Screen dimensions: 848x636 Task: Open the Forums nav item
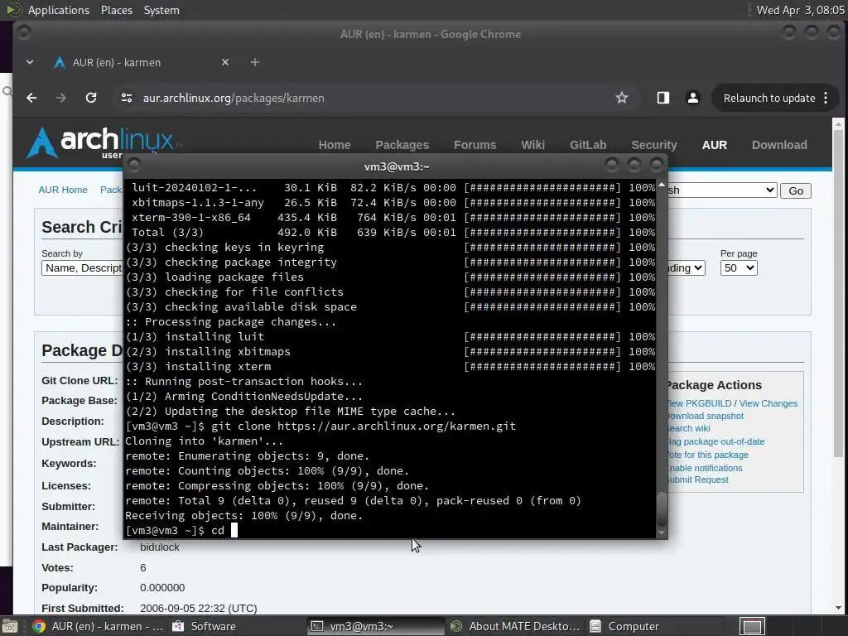(475, 145)
